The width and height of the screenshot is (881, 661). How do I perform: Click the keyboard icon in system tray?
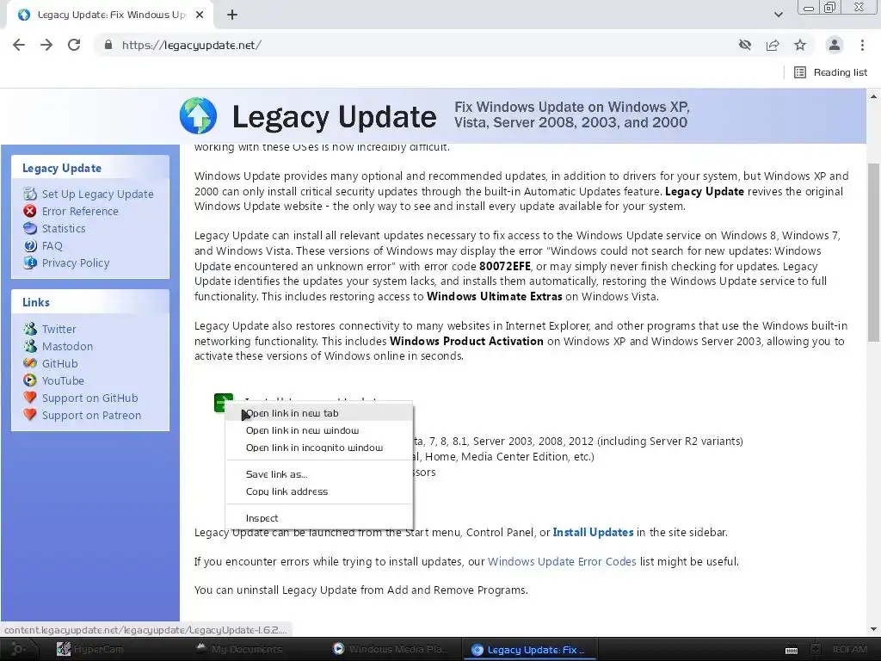click(792, 650)
